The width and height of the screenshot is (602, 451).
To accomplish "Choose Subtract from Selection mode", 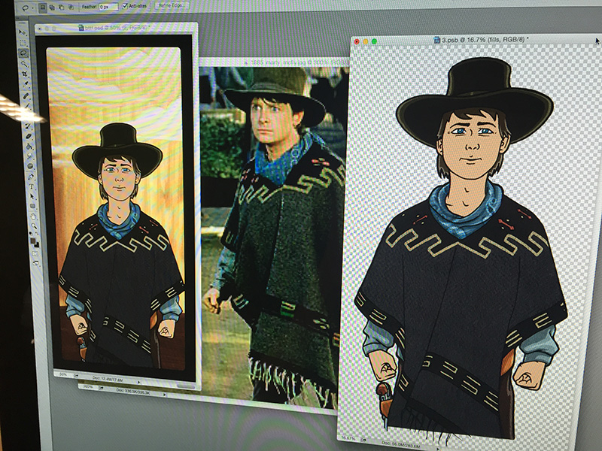I will click(61, 8).
